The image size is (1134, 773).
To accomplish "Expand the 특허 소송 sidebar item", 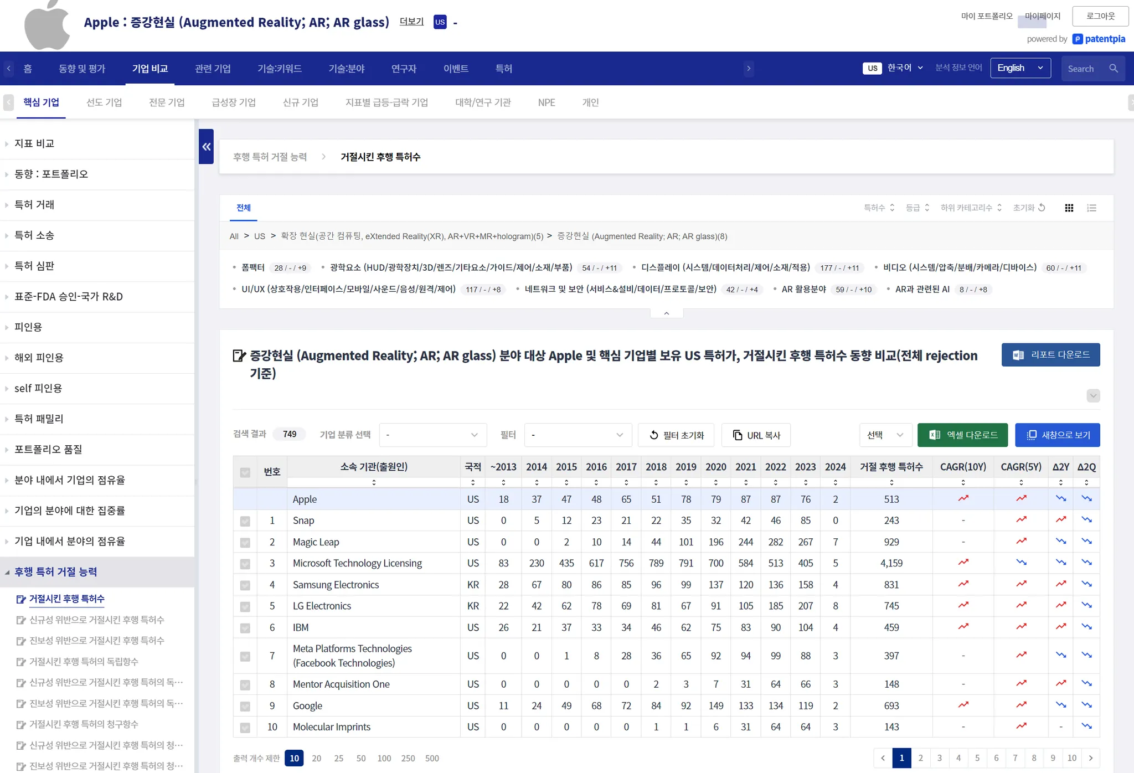I will (34, 235).
